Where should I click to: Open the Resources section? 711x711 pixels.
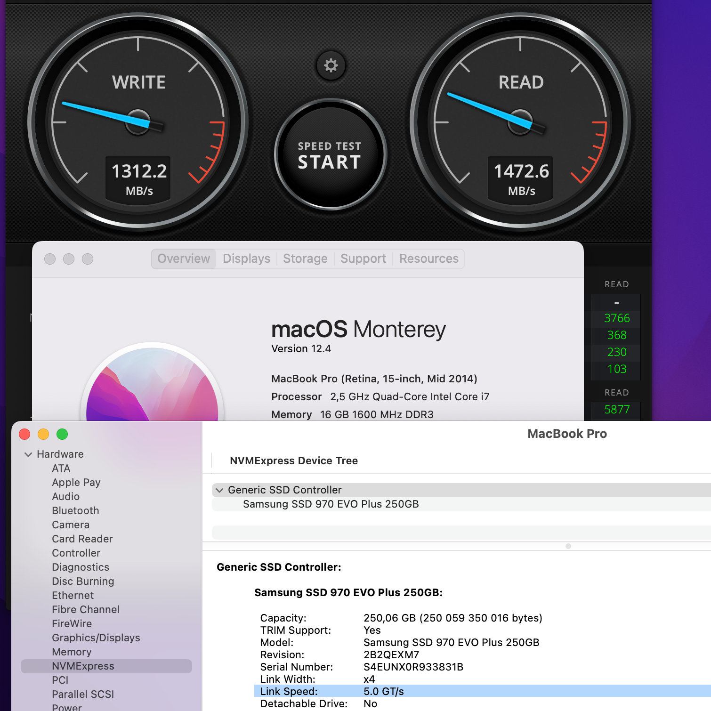(428, 259)
